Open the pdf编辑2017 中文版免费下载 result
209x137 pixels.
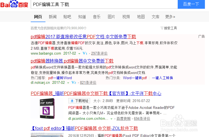coord(83,37)
